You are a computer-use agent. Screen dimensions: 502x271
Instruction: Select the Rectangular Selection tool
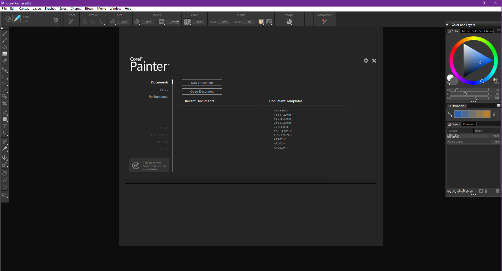[x=5, y=77]
